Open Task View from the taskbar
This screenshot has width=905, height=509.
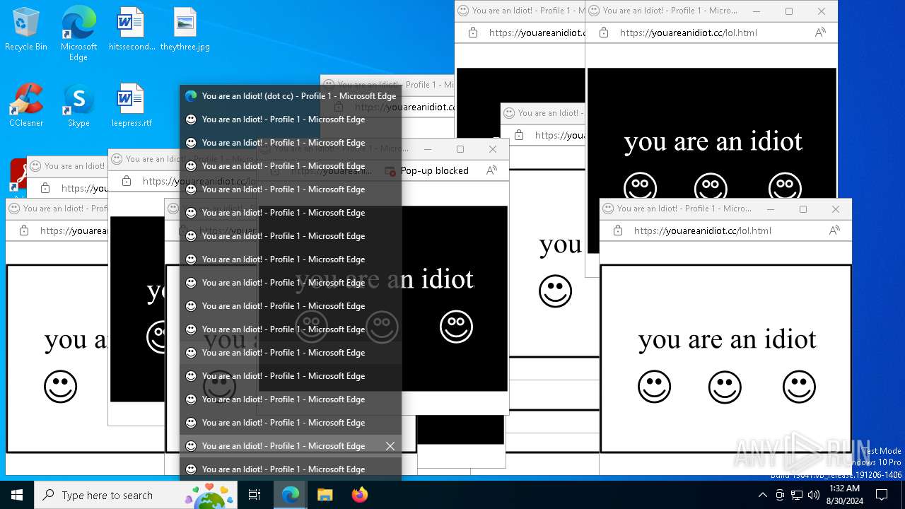[x=255, y=495]
